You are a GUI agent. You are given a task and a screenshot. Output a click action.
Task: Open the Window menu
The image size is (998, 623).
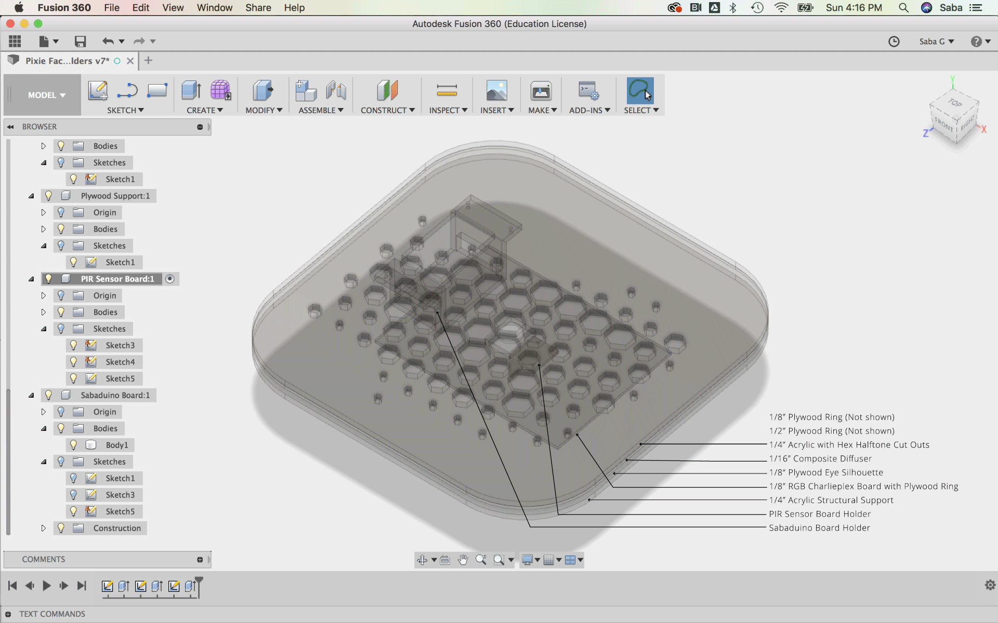214,8
